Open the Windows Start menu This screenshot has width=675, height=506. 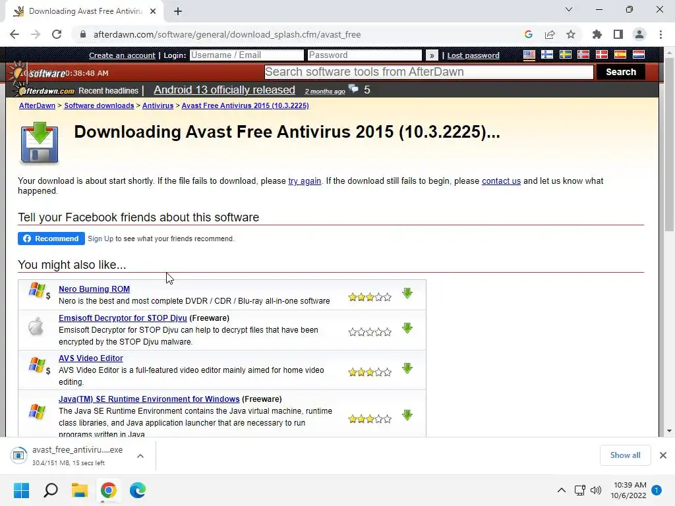pos(22,490)
